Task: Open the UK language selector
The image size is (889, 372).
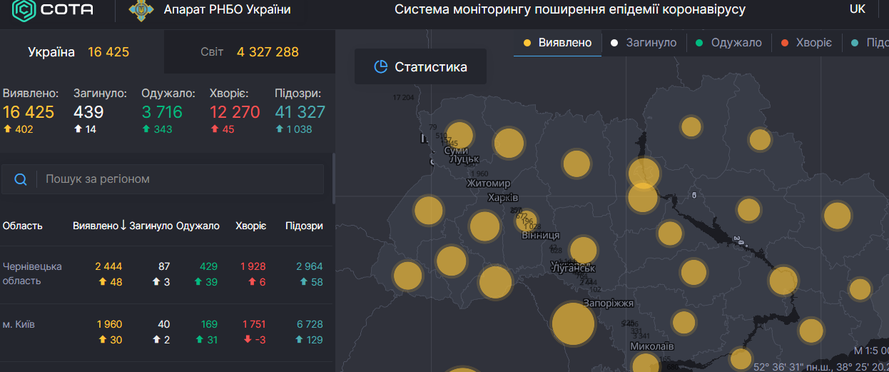Action: (x=857, y=9)
